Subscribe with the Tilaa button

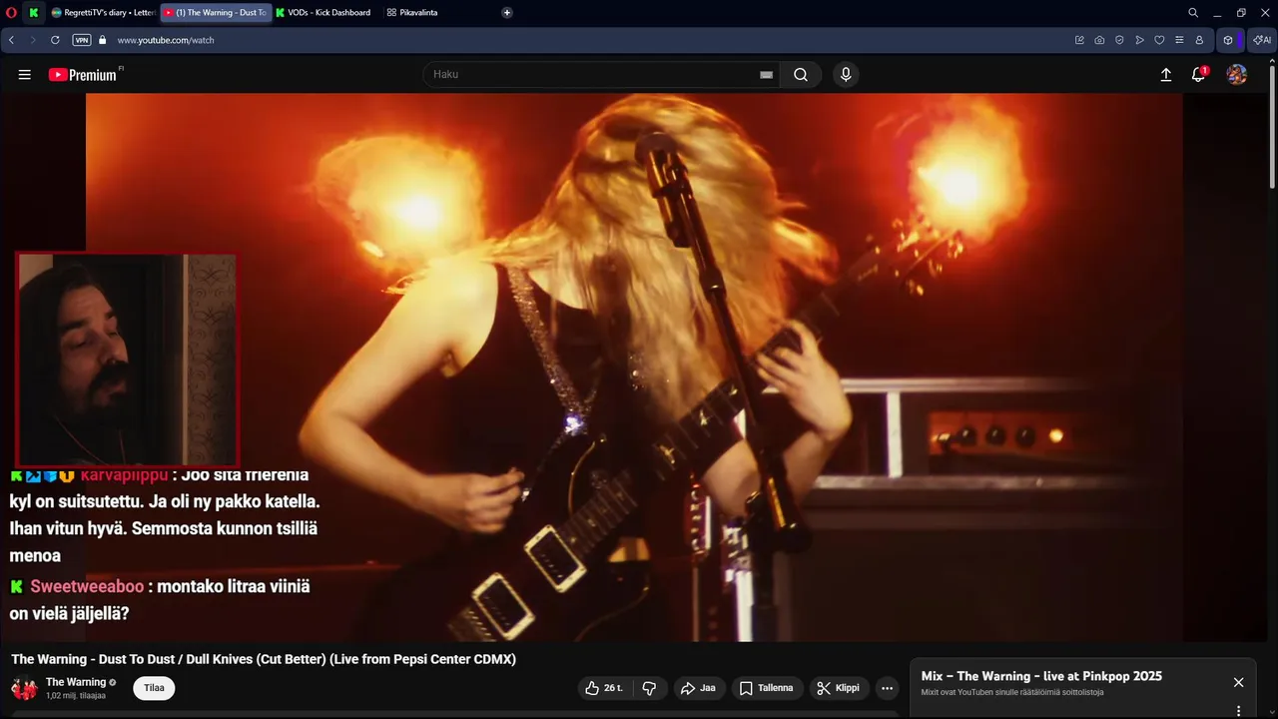point(154,688)
